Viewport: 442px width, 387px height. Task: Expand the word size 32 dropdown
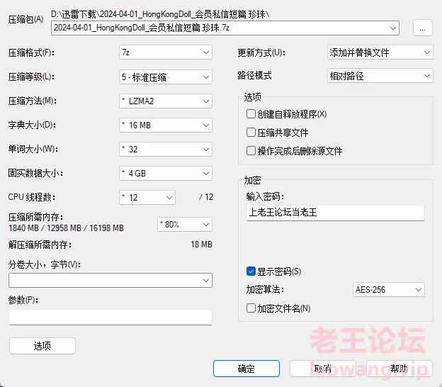tap(166, 150)
